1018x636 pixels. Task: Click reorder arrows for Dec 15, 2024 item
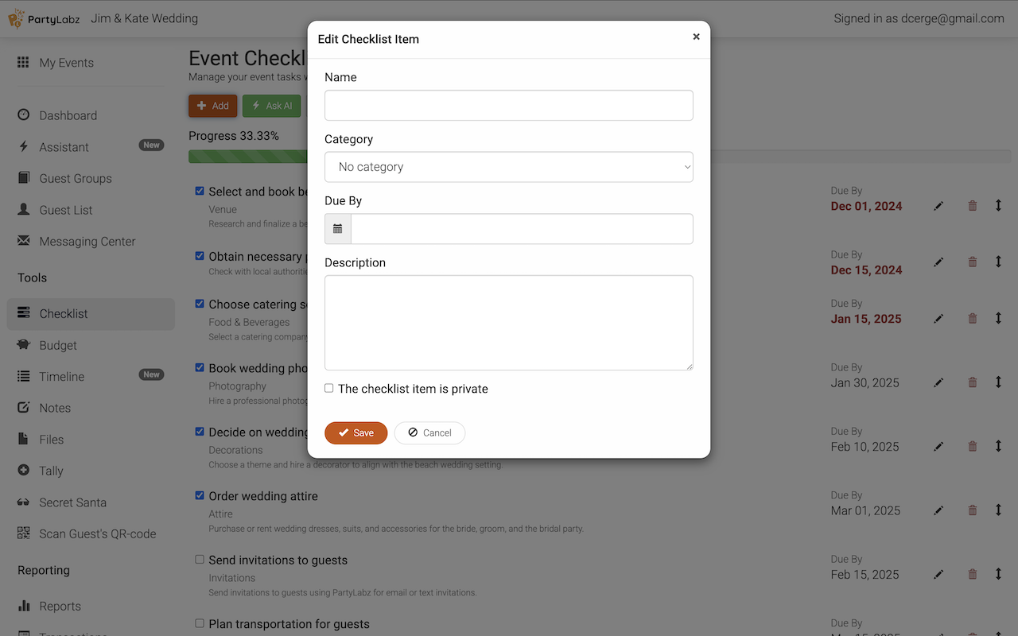pos(998,262)
